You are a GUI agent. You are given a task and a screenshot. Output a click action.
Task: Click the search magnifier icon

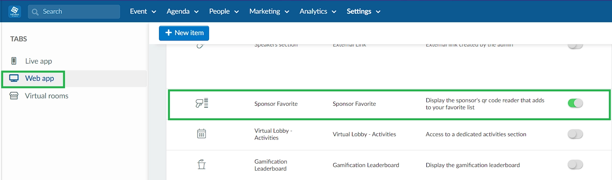(x=35, y=12)
